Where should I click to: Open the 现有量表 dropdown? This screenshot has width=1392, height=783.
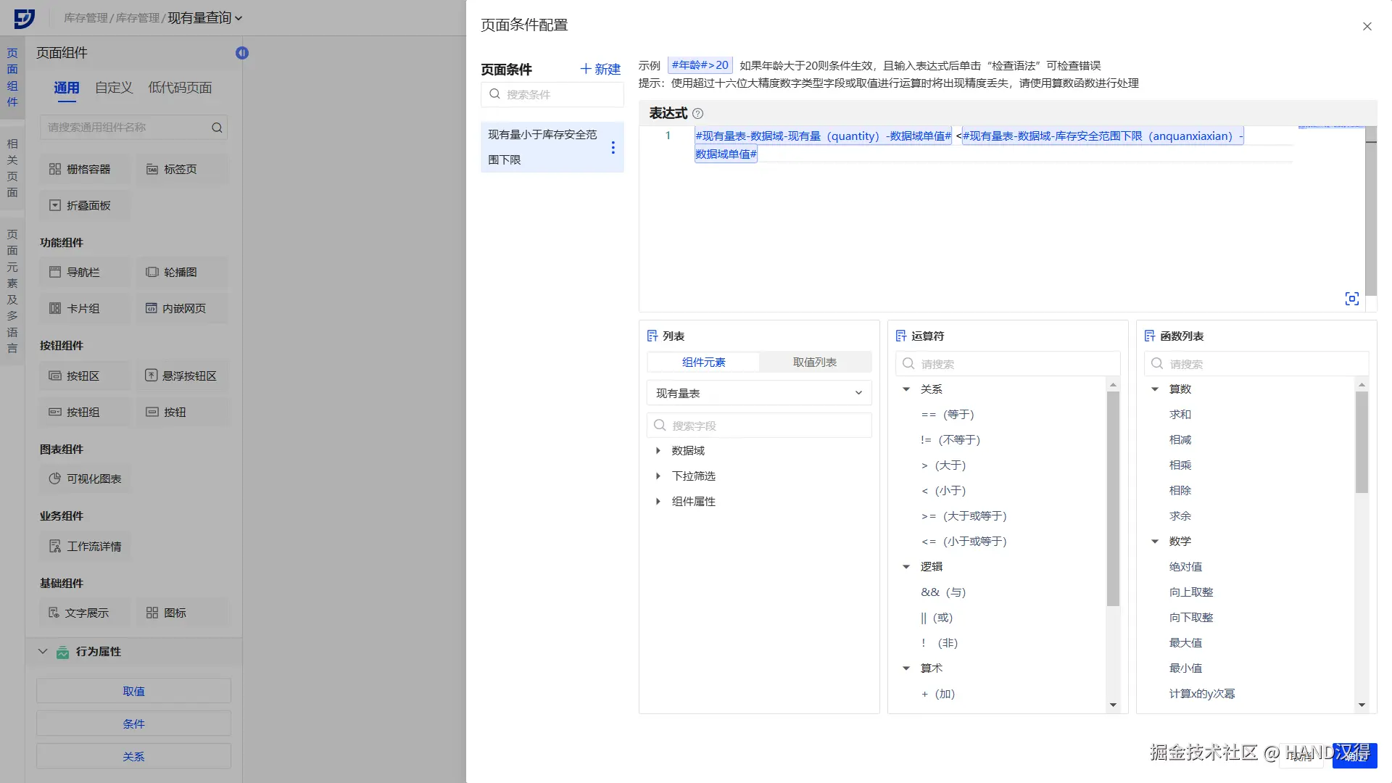758,393
